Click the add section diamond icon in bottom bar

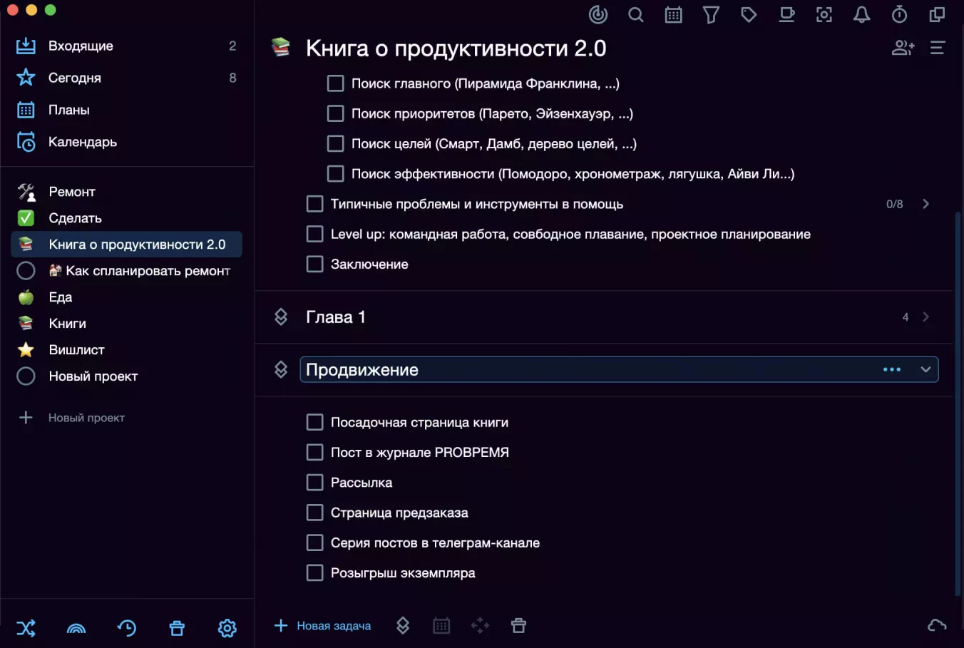(x=403, y=626)
